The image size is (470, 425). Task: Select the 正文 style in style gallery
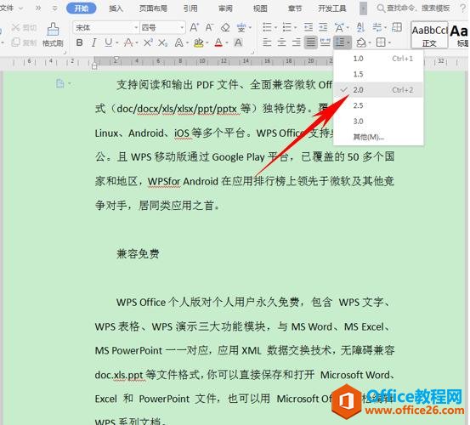tap(429, 35)
